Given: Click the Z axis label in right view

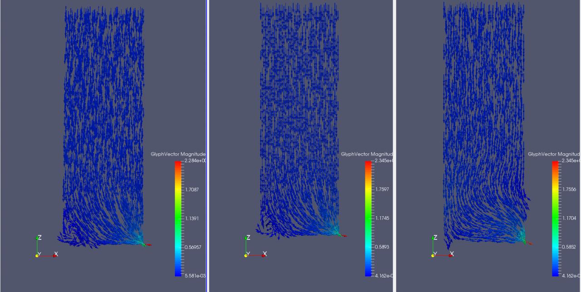Looking at the screenshot, I should click(x=436, y=238).
